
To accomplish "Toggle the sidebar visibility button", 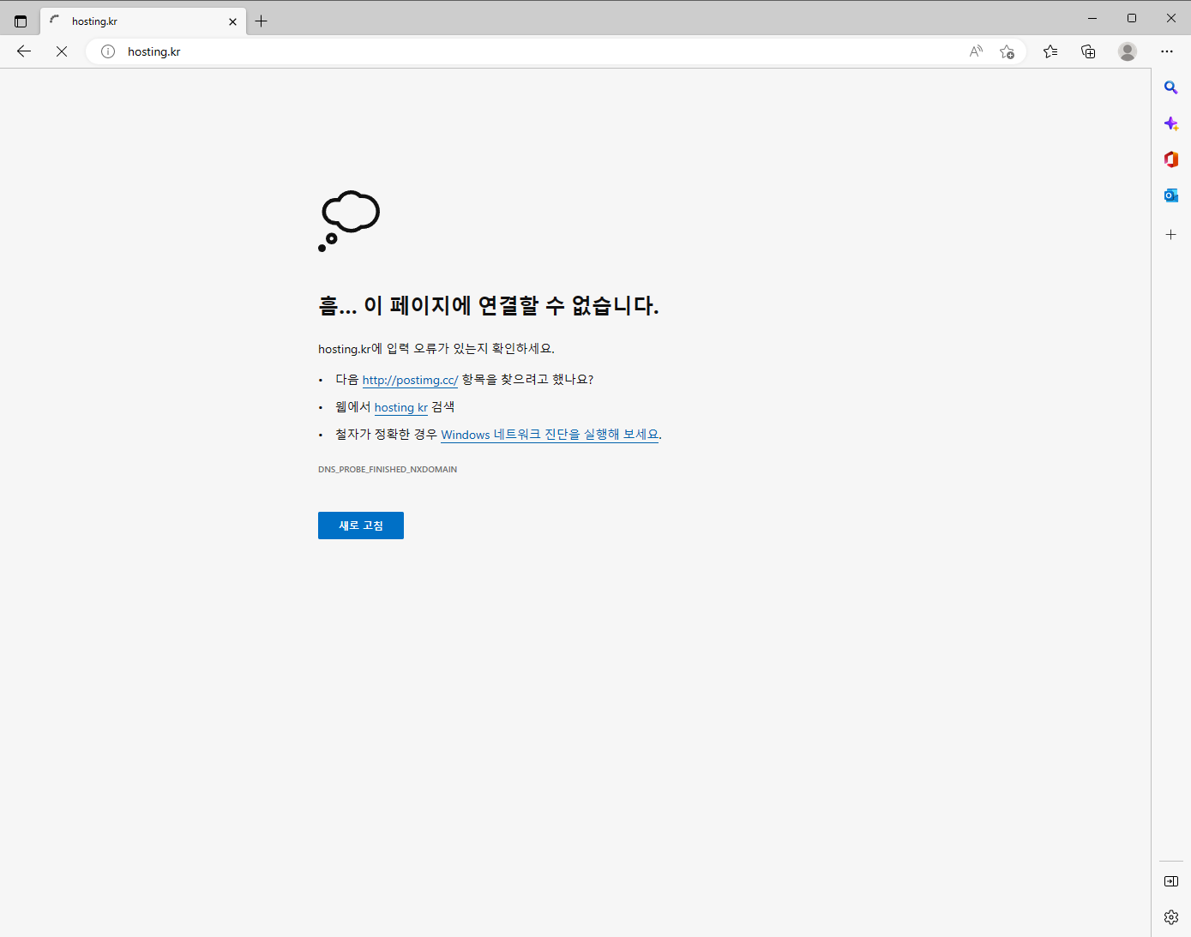I will 1170,881.
